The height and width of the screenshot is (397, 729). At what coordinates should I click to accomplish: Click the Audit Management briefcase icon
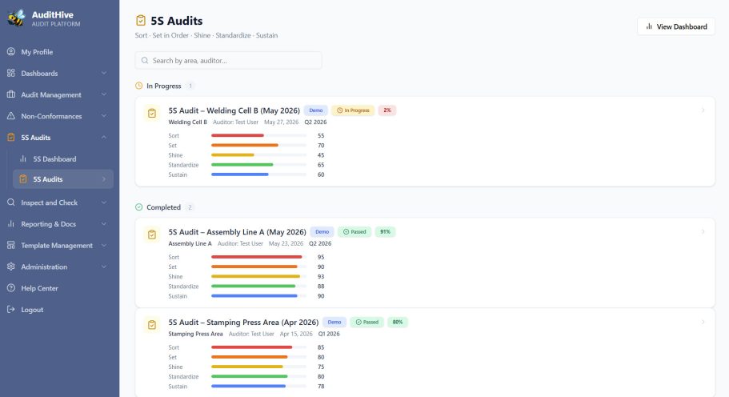click(10, 94)
